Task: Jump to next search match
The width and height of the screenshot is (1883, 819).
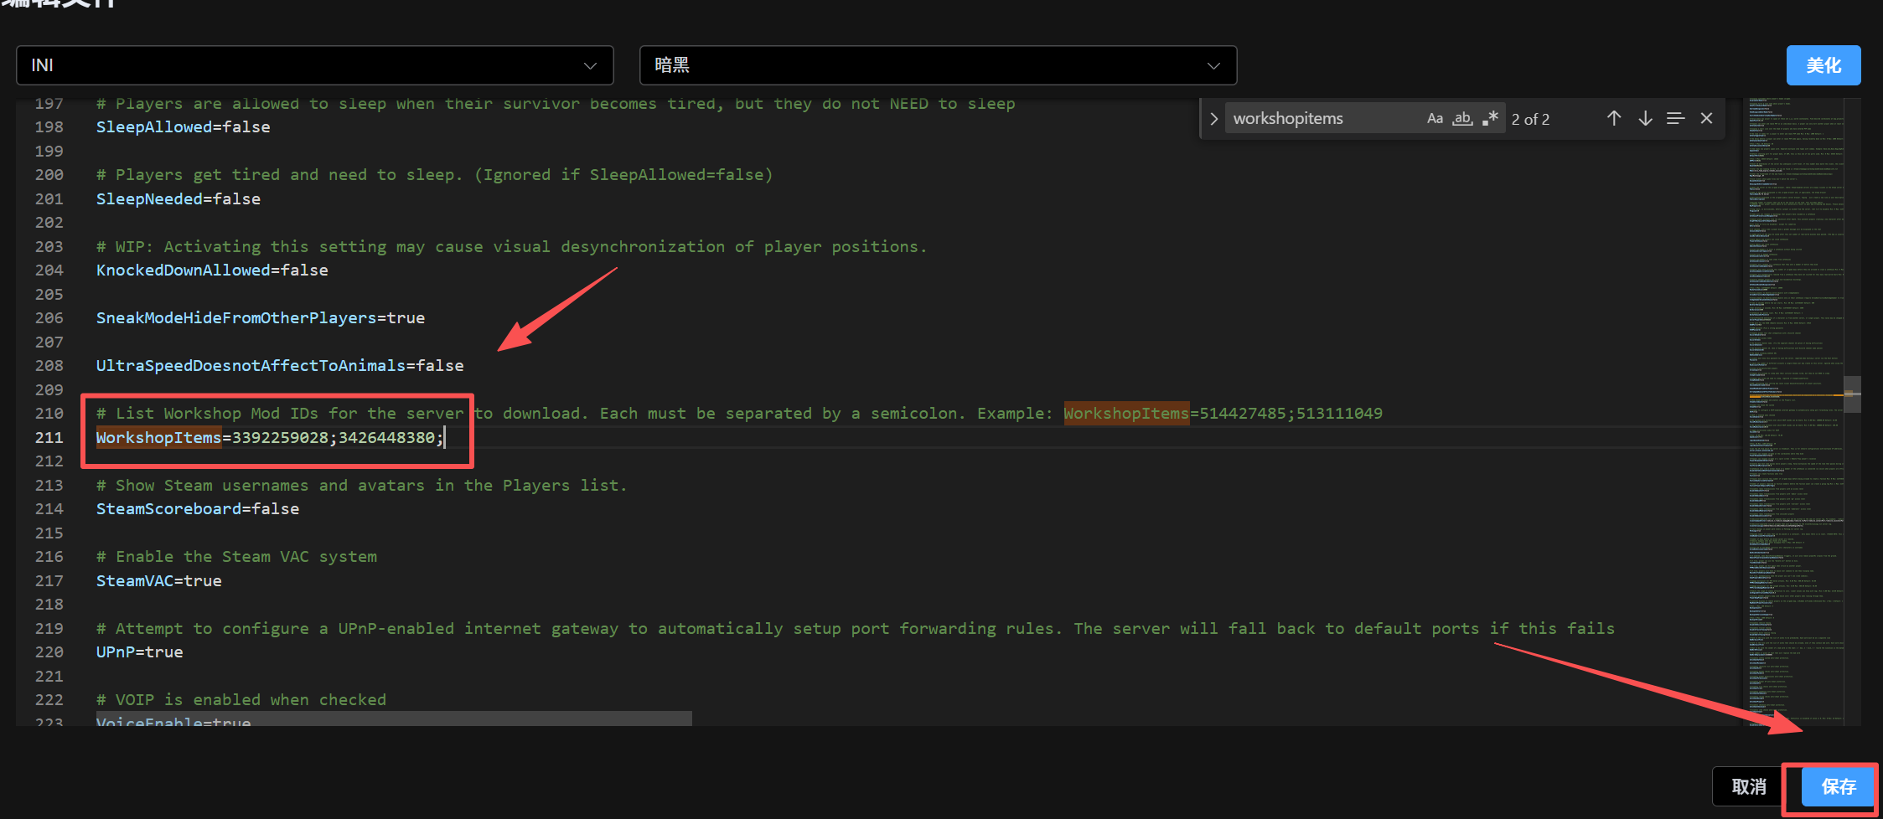Action: coord(1645,119)
